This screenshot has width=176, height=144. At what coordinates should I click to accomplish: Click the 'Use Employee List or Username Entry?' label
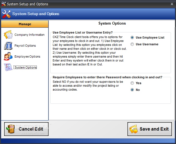click(83, 32)
